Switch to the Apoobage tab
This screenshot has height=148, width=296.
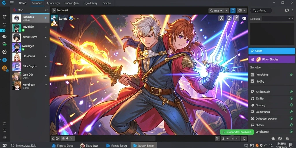coord(53,3)
